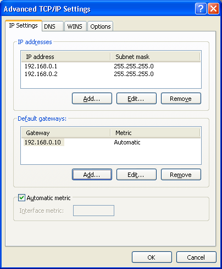Image resolution: width=222 pixels, height=269 pixels.
Task: Click the Help question mark icon
Action: 201,9
